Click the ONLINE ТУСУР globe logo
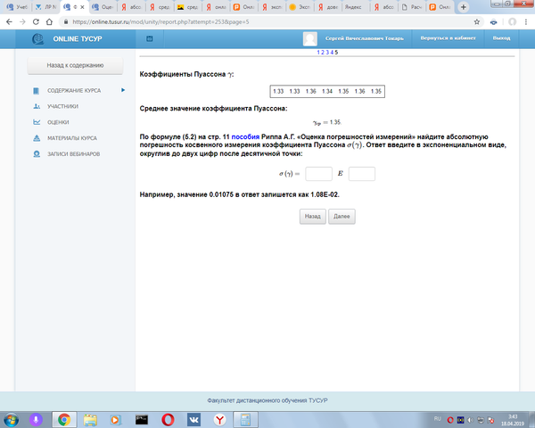The height and width of the screenshot is (428, 535). [38, 39]
